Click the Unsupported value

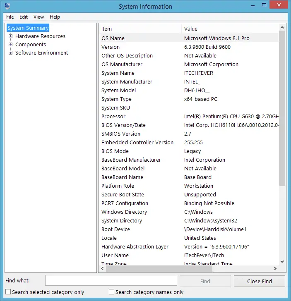tap(200, 195)
